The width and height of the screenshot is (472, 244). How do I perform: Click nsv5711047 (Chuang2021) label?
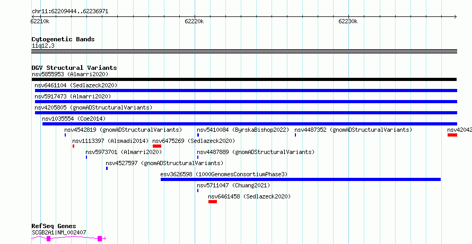[x=233, y=185]
